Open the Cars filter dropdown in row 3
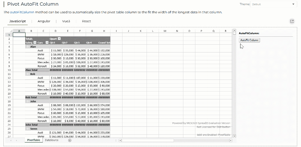 pos(47,42)
